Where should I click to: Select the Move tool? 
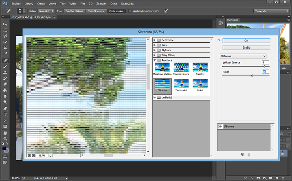pyautogui.click(x=5, y=24)
